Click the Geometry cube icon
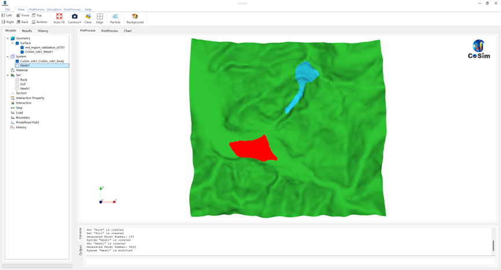The width and height of the screenshot is (501, 270). click(13, 38)
